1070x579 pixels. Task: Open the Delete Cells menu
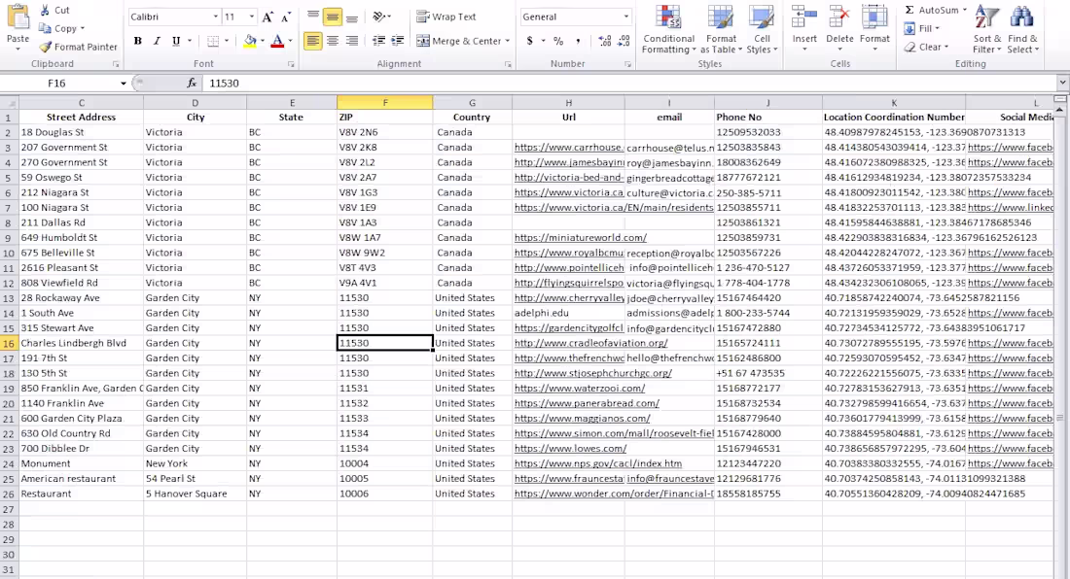click(838, 24)
